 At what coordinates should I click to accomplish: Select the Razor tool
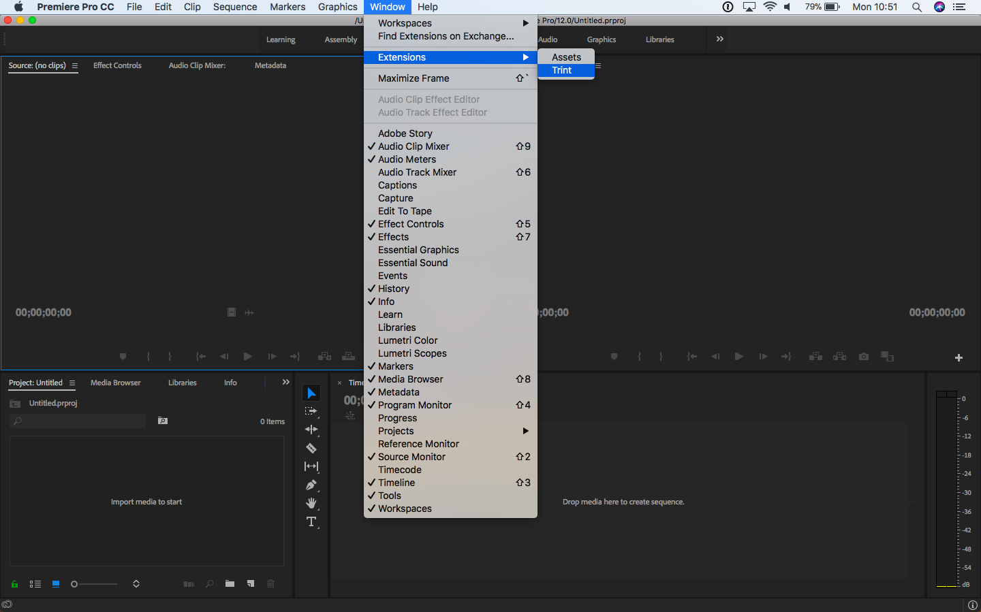tap(311, 448)
